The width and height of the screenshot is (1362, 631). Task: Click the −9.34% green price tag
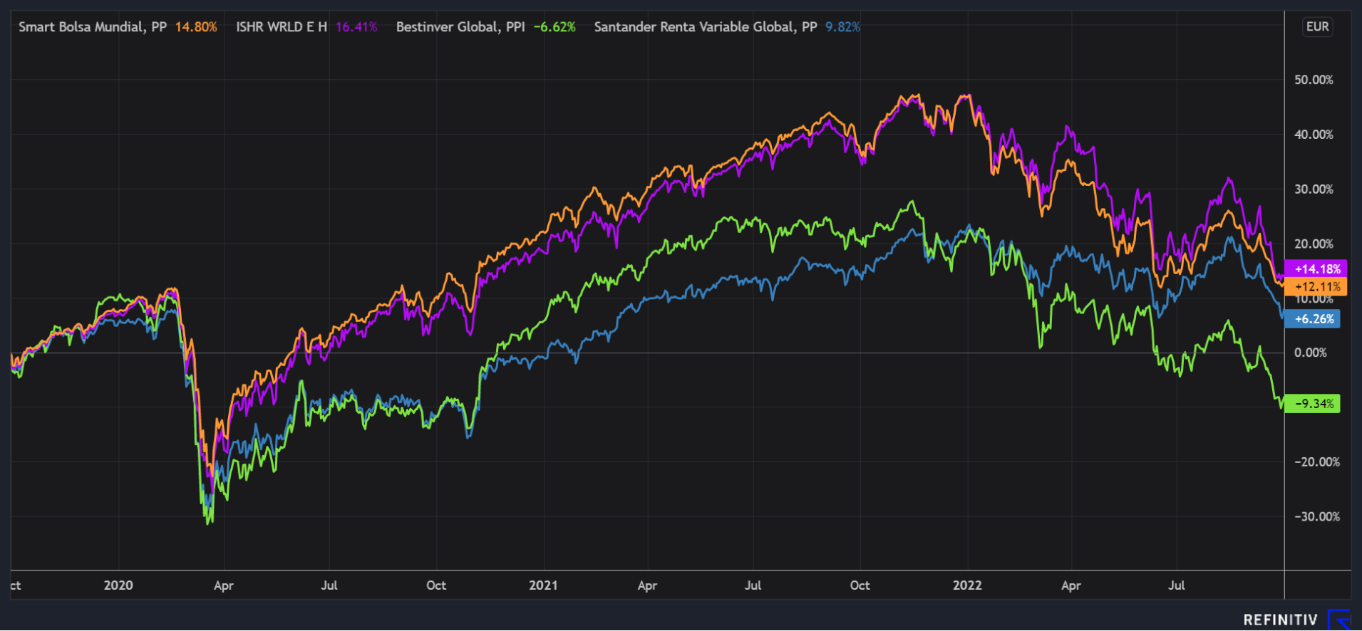1313,404
